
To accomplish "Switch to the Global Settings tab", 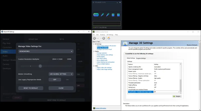I will pos(131,58).
